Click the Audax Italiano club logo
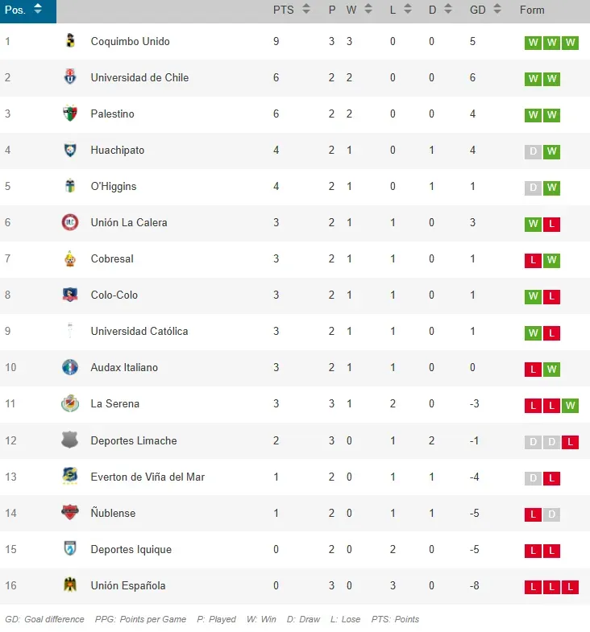This screenshot has height=632, width=590. click(x=70, y=367)
